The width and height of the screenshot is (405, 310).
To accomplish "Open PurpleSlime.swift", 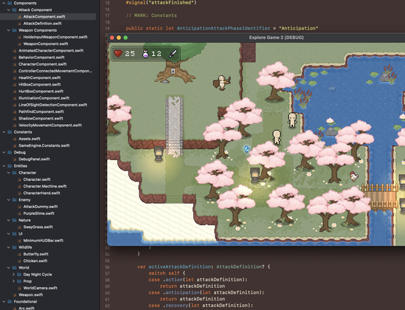I will 39,213.
